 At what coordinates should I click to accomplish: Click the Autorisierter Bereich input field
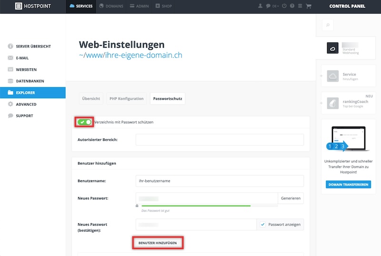point(220,140)
